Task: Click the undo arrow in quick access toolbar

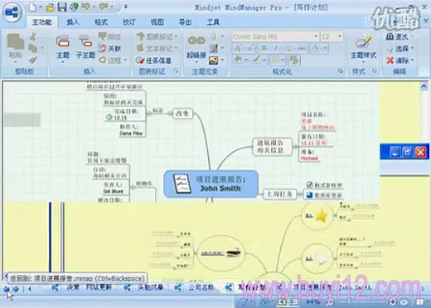Action: 85,7
